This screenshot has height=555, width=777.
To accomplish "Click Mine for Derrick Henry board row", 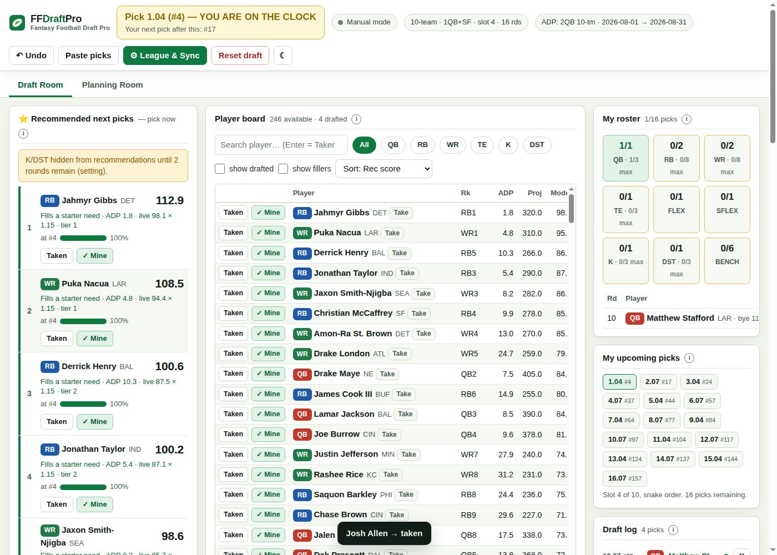I will pyautogui.click(x=268, y=253).
